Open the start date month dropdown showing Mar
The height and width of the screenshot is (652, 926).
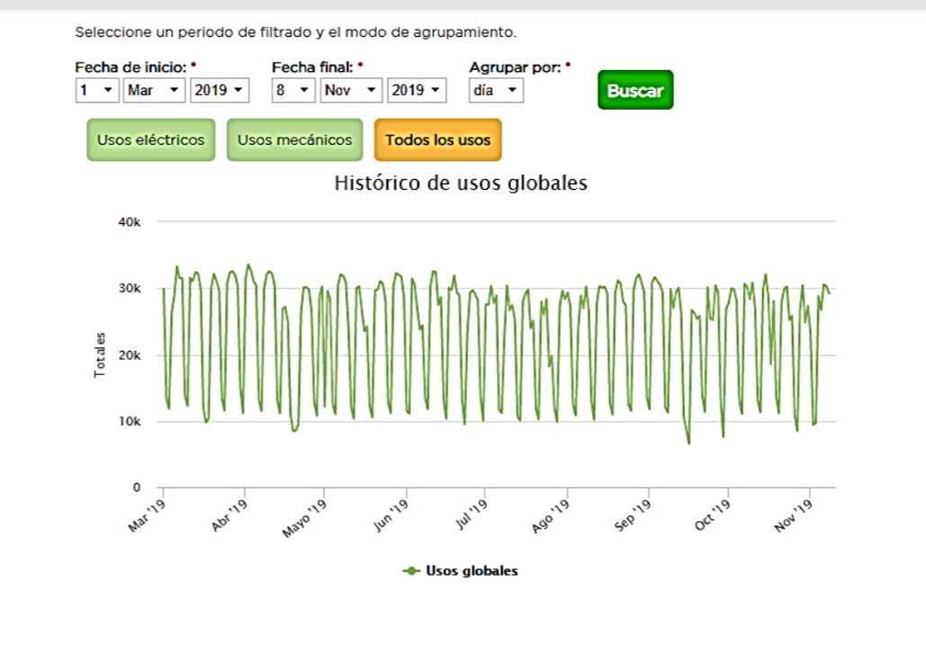click(x=154, y=90)
